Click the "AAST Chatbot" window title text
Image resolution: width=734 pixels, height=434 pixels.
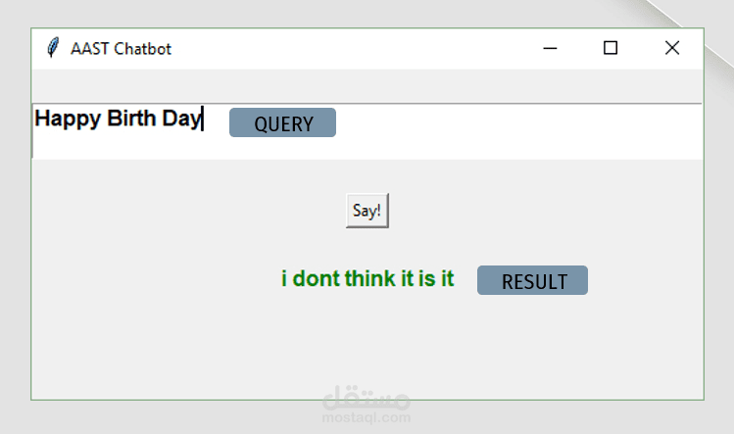(121, 49)
